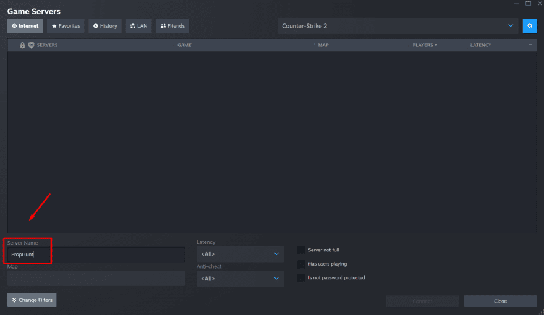The height and width of the screenshot is (315, 544).
Task: Click the star icon on Favorites tab
Action: (x=54, y=26)
